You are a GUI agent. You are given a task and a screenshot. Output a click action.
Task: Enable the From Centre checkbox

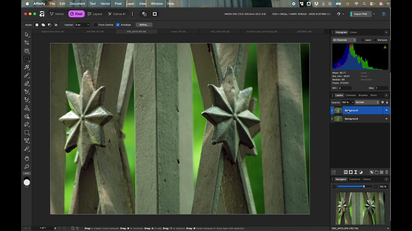coord(96,25)
